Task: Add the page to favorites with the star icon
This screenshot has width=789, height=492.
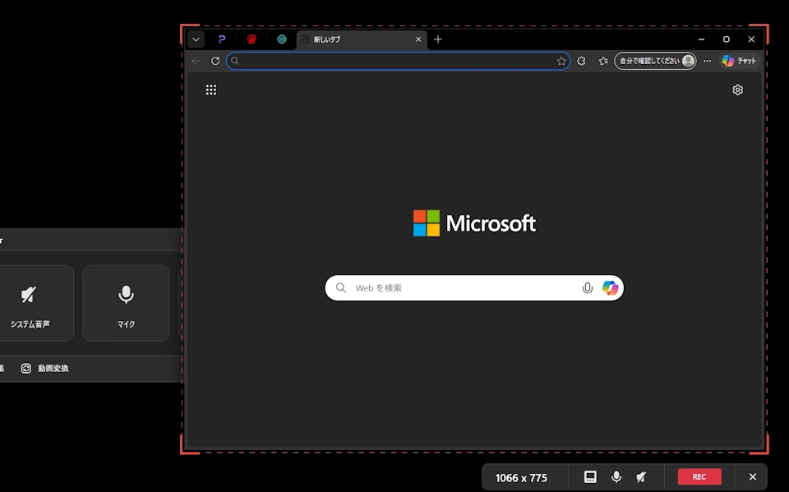Action: pos(561,60)
